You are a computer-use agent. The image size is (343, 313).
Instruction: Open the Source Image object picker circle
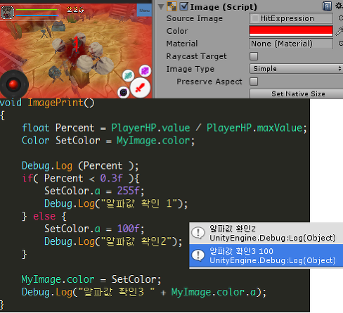pyautogui.click(x=341, y=18)
